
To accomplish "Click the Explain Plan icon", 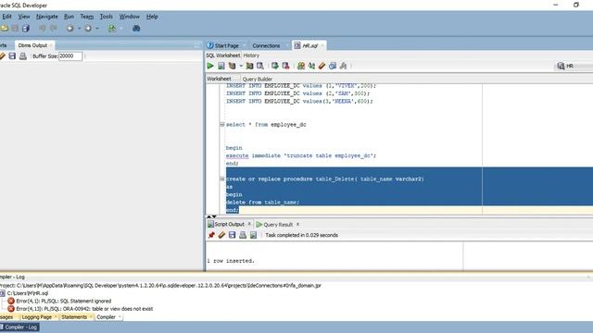I will [232, 66].
